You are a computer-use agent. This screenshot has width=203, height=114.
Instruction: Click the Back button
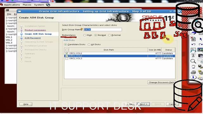pyautogui.click(x=131, y=104)
